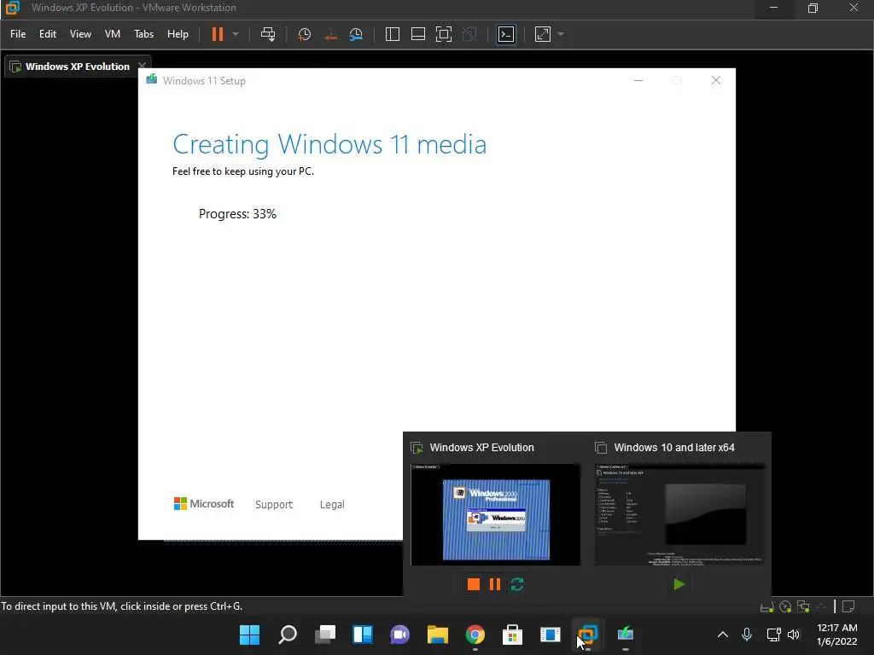The image size is (874, 655).
Task: Toggle the thumbnail bar view
Action: tap(418, 34)
